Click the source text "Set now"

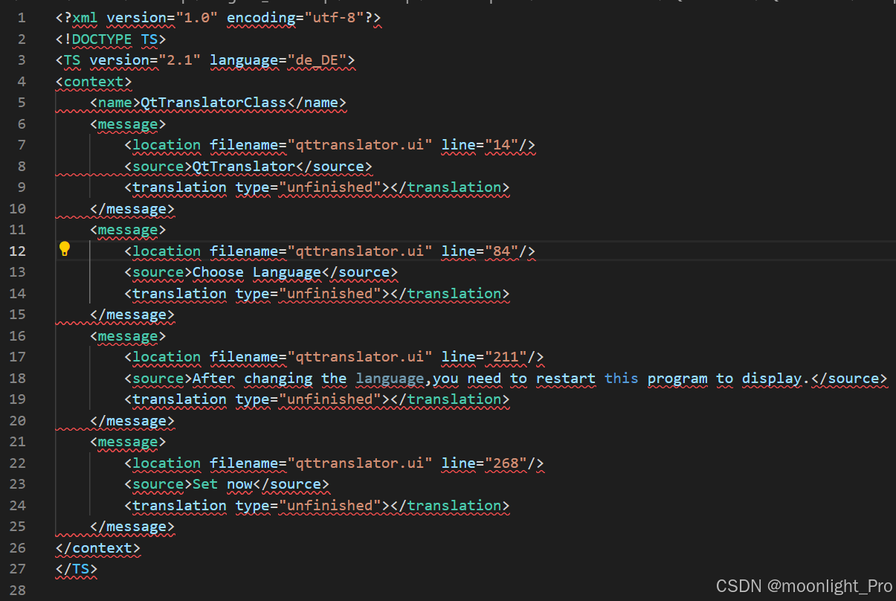point(222,483)
